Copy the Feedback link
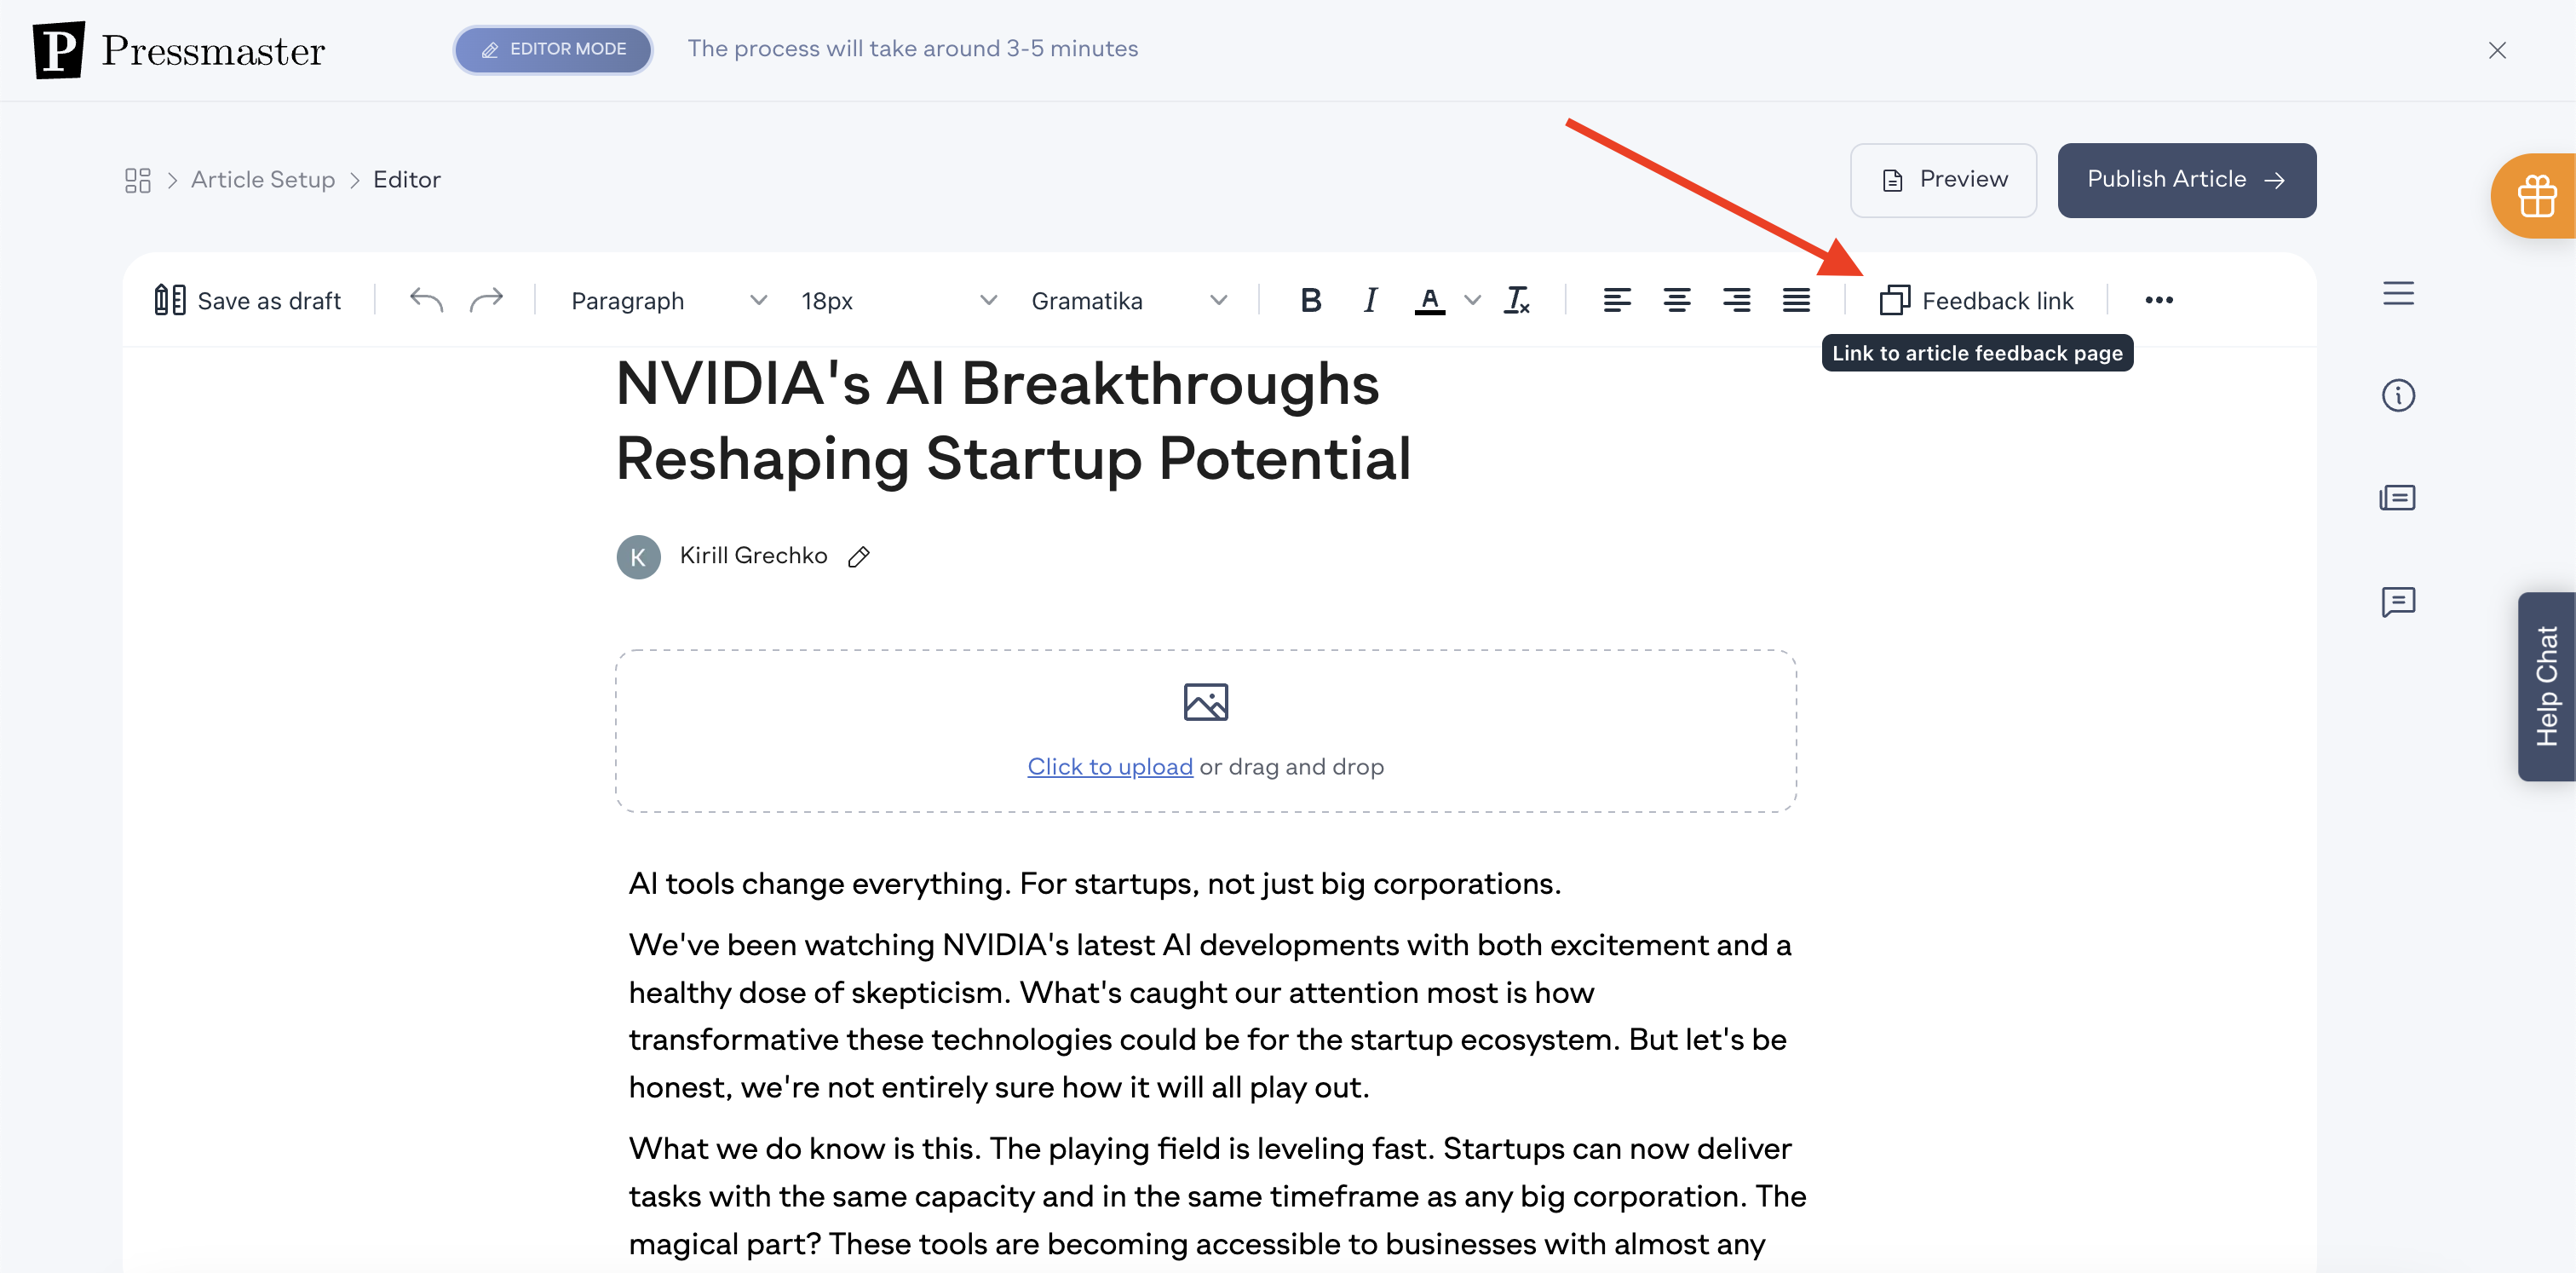The image size is (2576, 1273). coord(1977,300)
